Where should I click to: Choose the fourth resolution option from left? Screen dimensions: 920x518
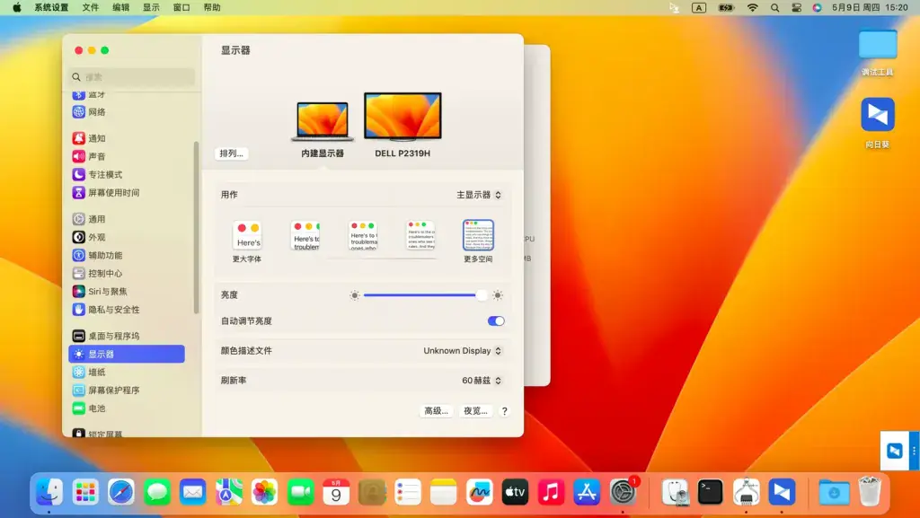pos(420,235)
